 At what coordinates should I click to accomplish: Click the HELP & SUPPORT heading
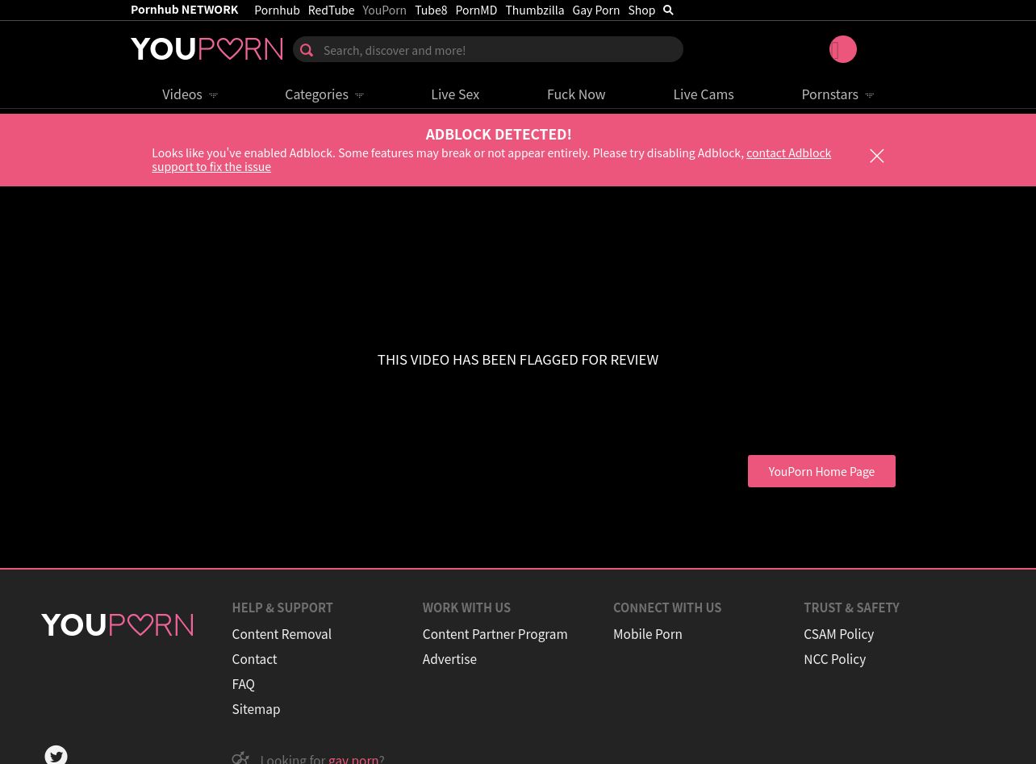pyautogui.click(x=282, y=607)
